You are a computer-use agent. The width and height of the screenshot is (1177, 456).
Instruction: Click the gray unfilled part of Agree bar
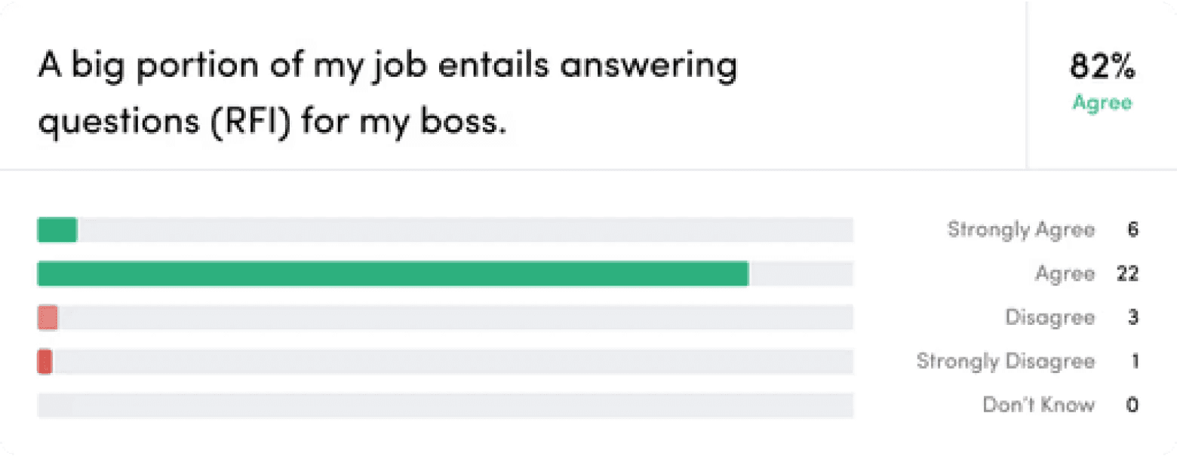[x=801, y=274]
